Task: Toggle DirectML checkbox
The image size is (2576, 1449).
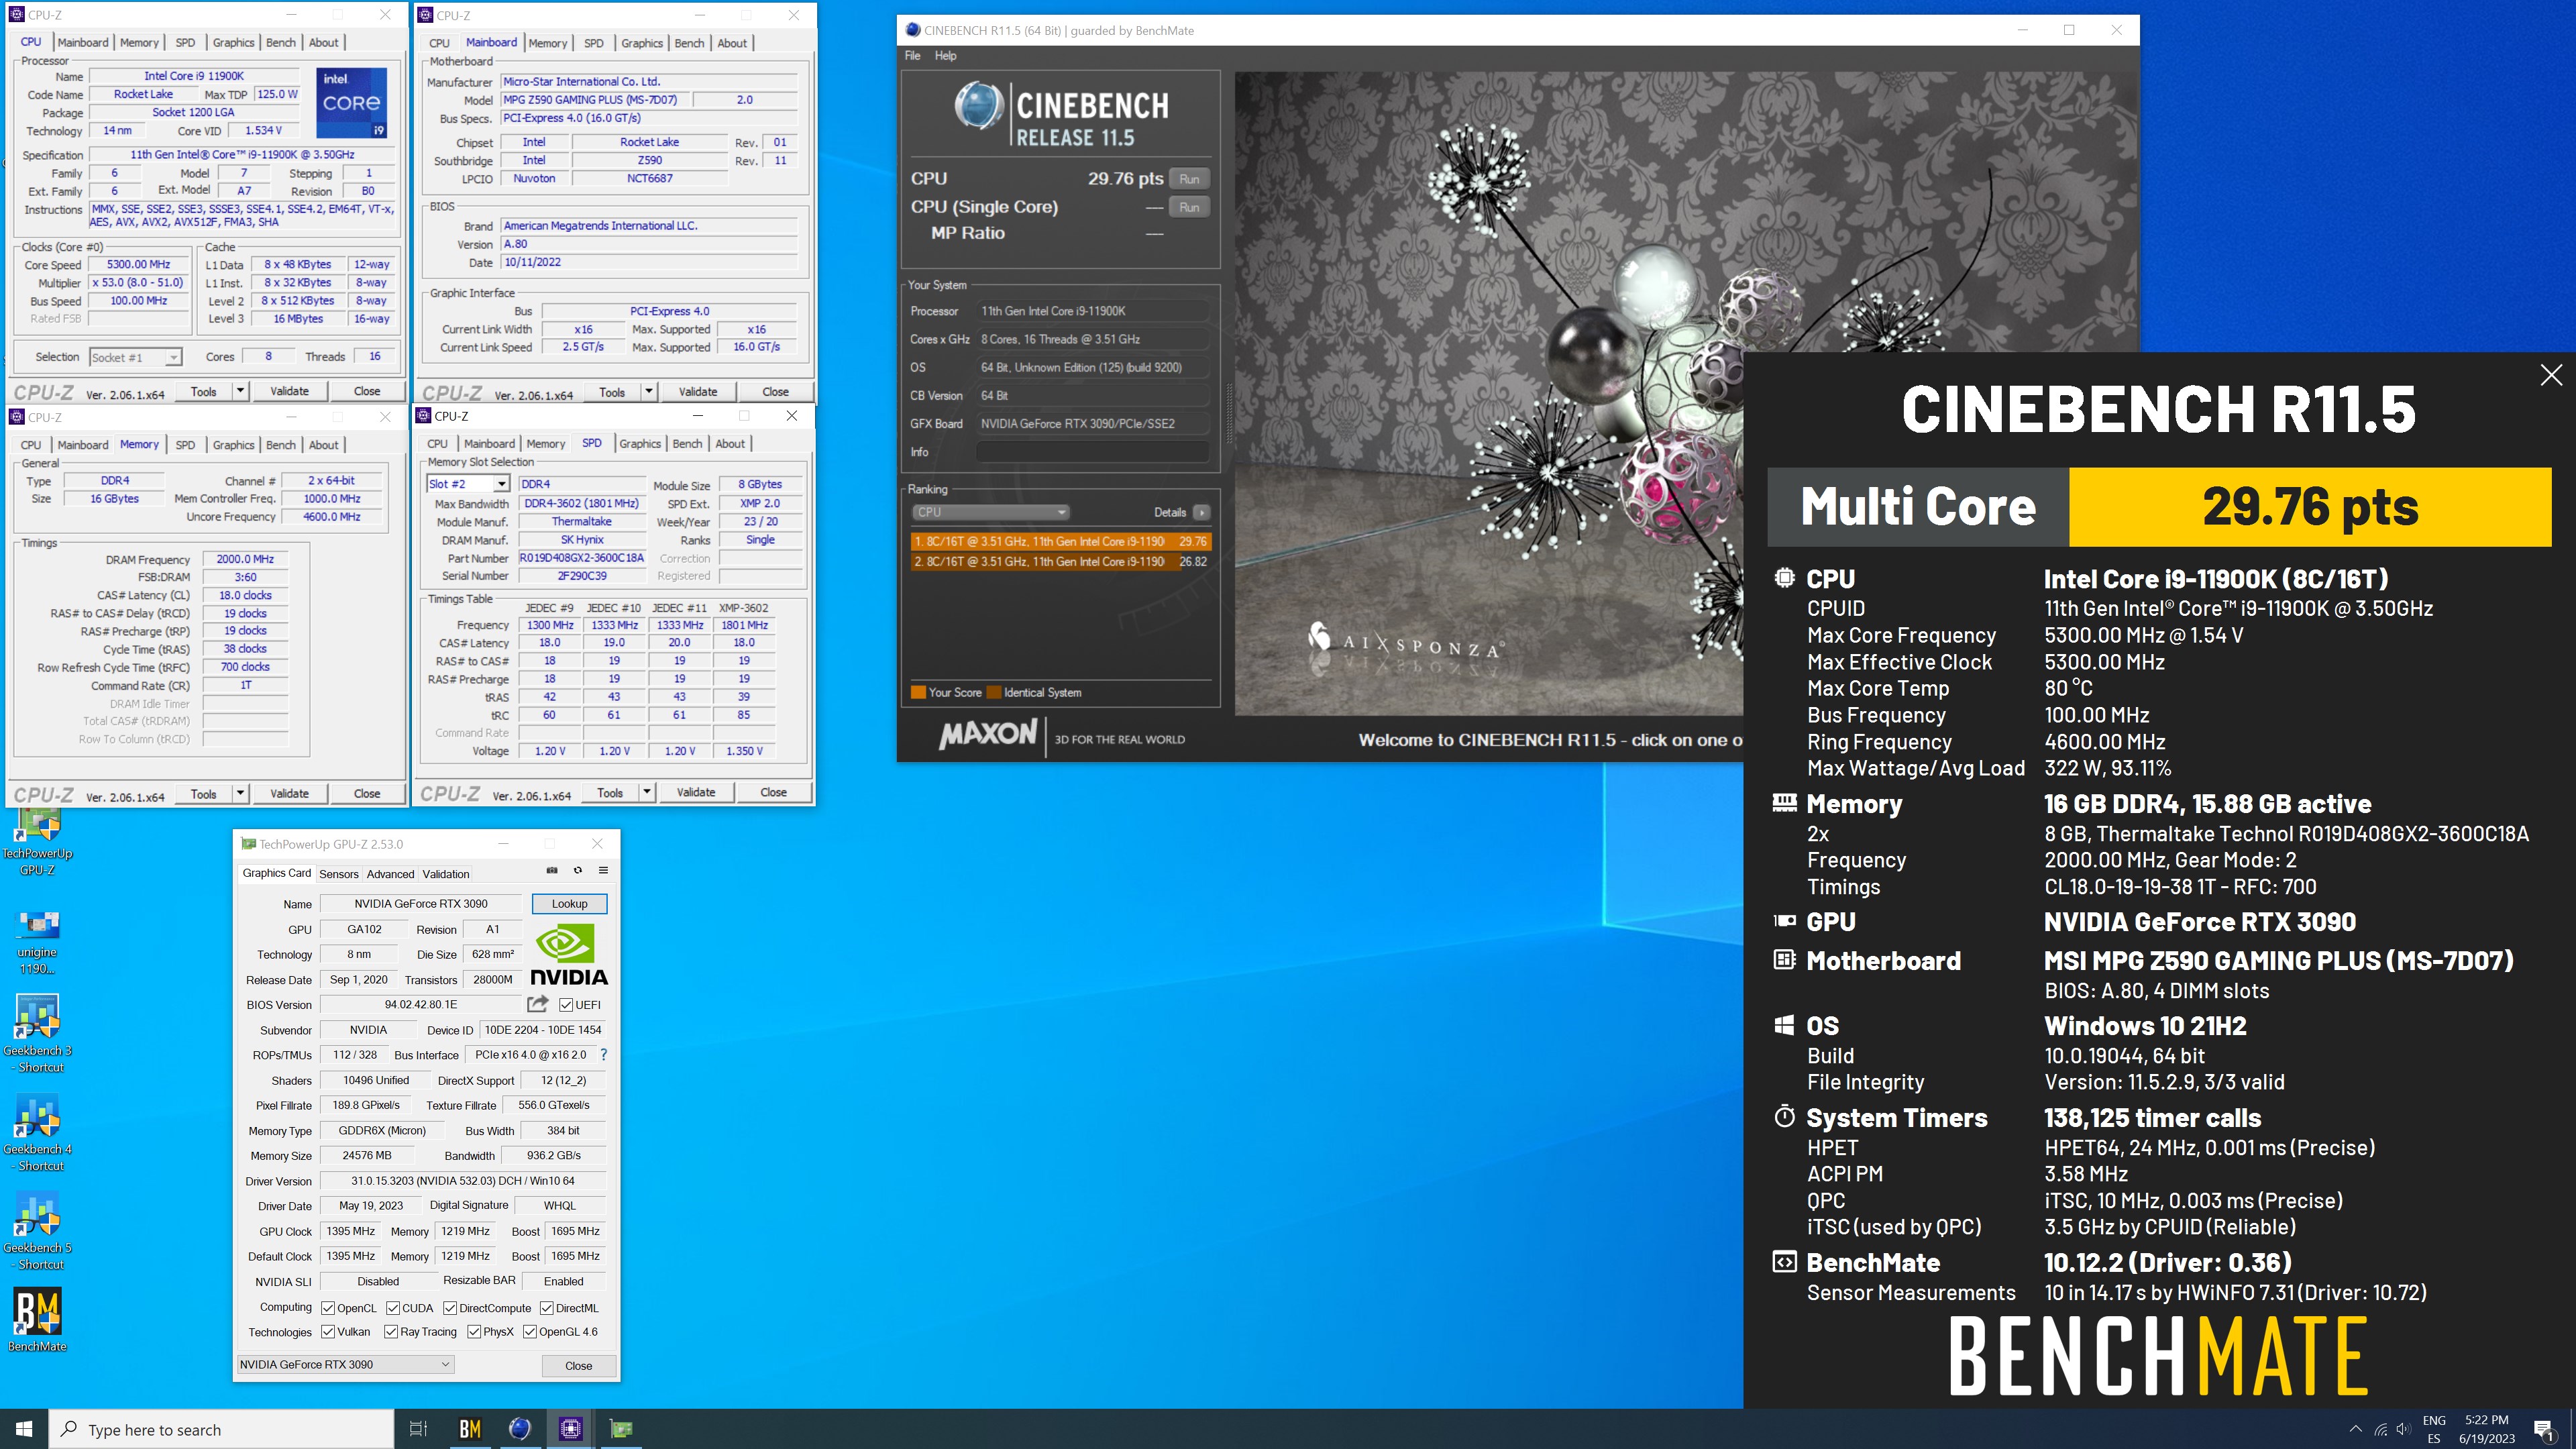Action: point(547,1308)
